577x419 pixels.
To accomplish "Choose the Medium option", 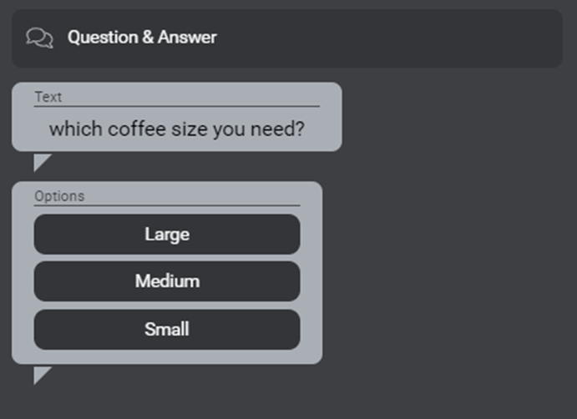I will [167, 281].
